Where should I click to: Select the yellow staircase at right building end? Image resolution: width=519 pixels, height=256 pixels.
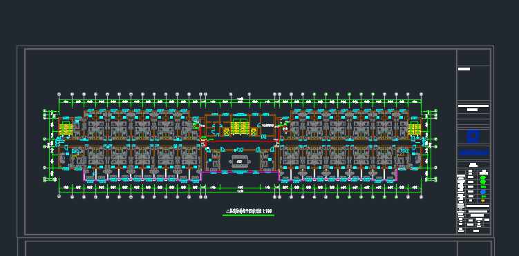click(414, 128)
